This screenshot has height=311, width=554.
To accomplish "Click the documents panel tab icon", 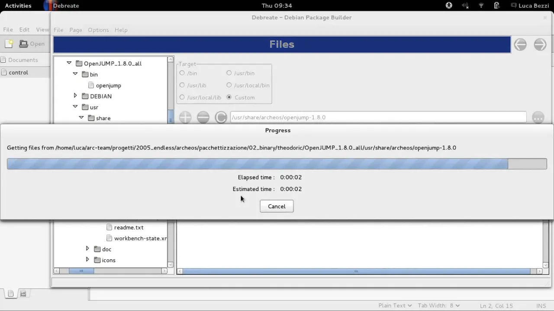I will (11, 294).
